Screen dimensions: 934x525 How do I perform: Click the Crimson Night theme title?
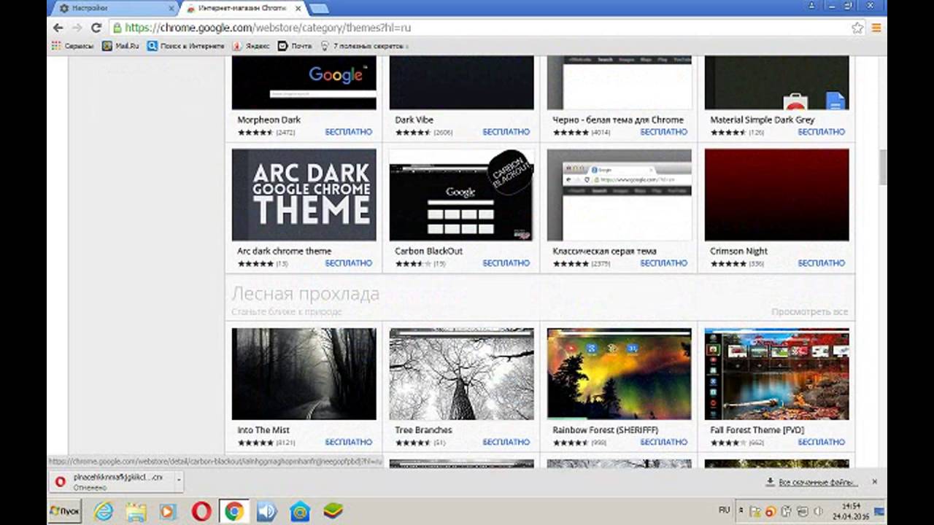(x=738, y=251)
